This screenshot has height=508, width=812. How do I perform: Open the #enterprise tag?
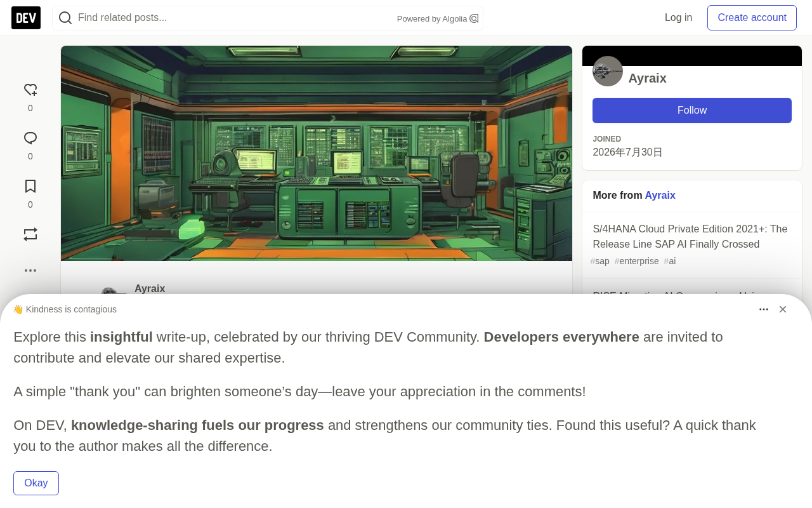(x=637, y=261)
